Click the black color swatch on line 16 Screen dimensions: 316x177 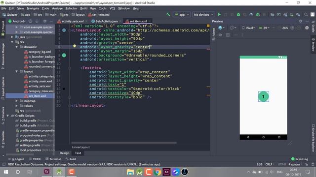coord(64,88)
